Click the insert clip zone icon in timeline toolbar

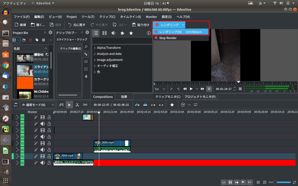pos(137,105)
